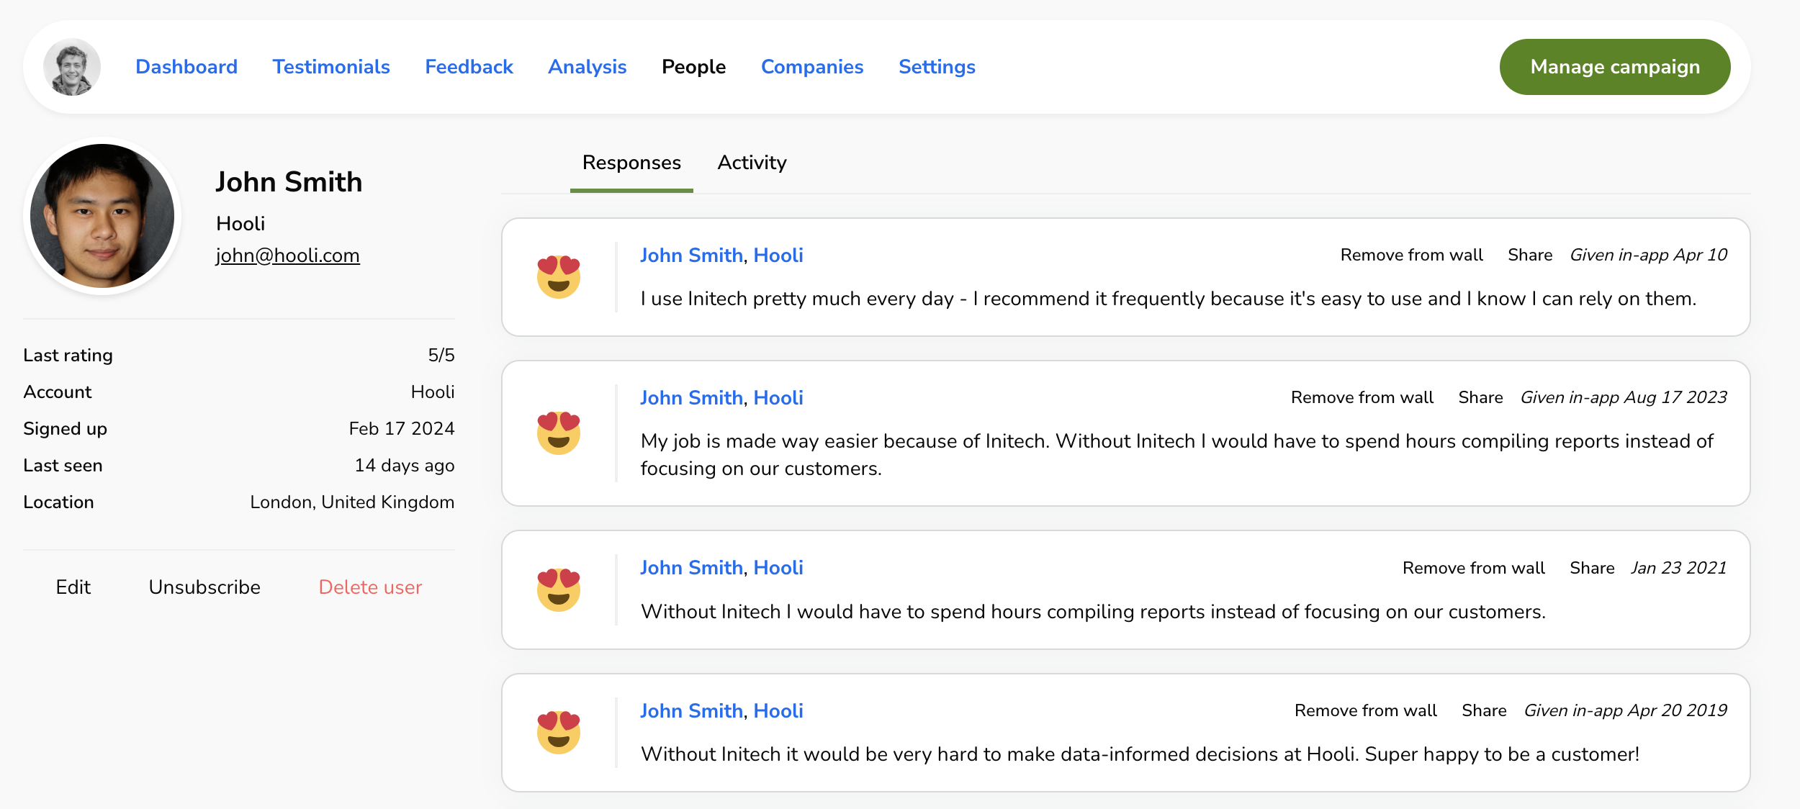The image size is (1800, 809).
Task: Unsubscribe John Smith from emails
Action: [204, 587]
